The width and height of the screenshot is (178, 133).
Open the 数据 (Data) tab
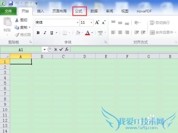(x=94, y=11)
